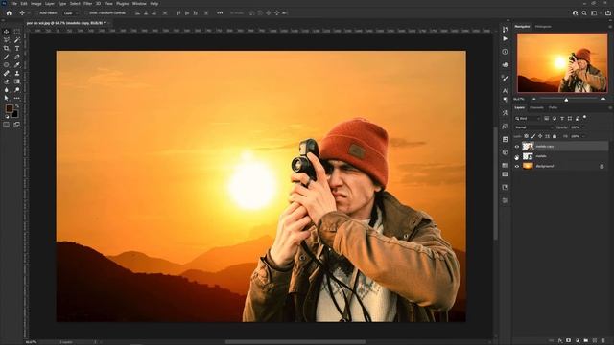Hide the Background layer

(517, 166)
